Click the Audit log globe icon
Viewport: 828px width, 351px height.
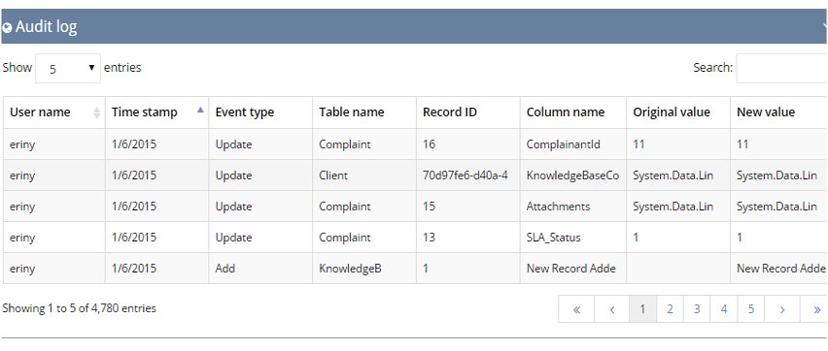click(x=7, y=28)
